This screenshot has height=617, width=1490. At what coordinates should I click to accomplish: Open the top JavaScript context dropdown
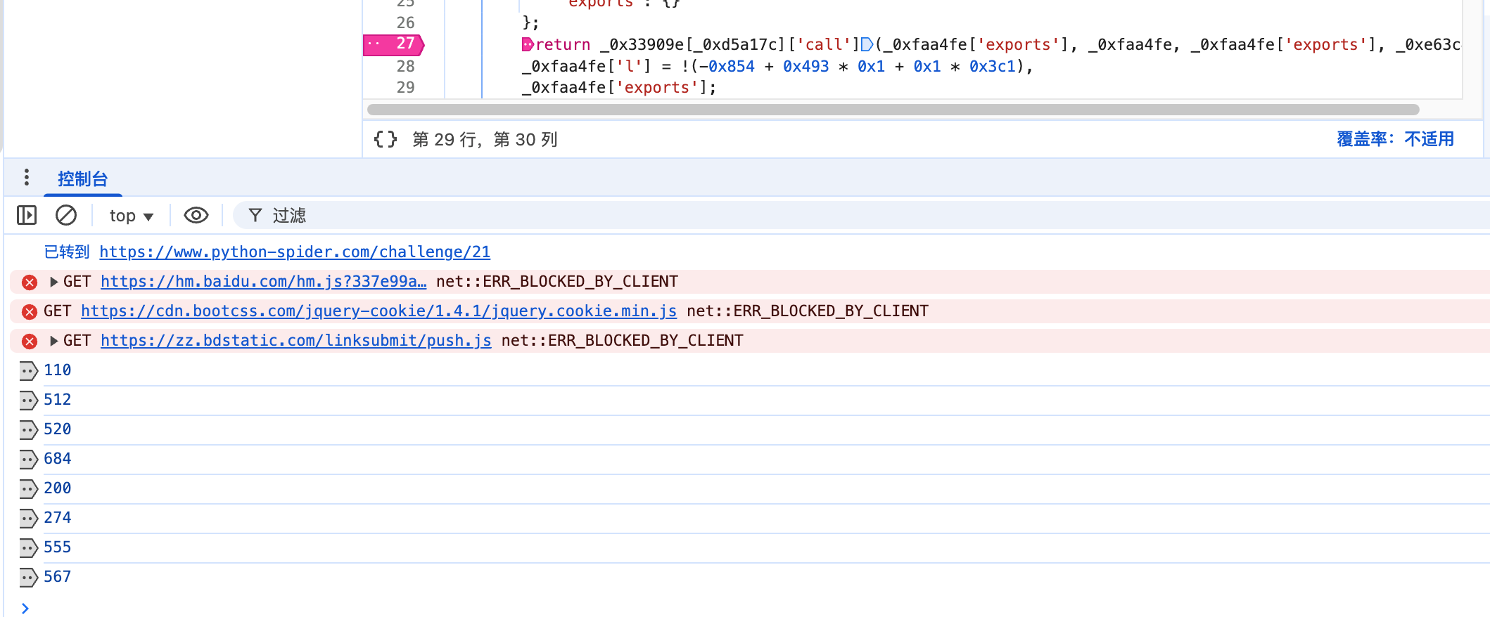click(131, 216)
